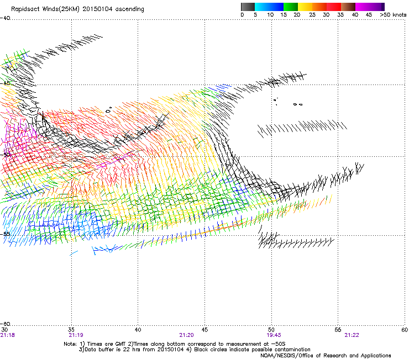Pick the magenta-purple 40–50 knots legend color
The image size is (409, 359).
click(370, 7)
